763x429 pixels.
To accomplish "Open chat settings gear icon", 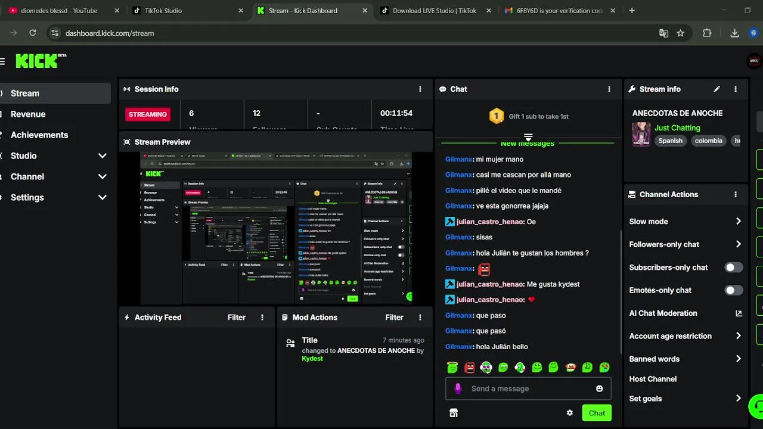I will tap(570, 413).
